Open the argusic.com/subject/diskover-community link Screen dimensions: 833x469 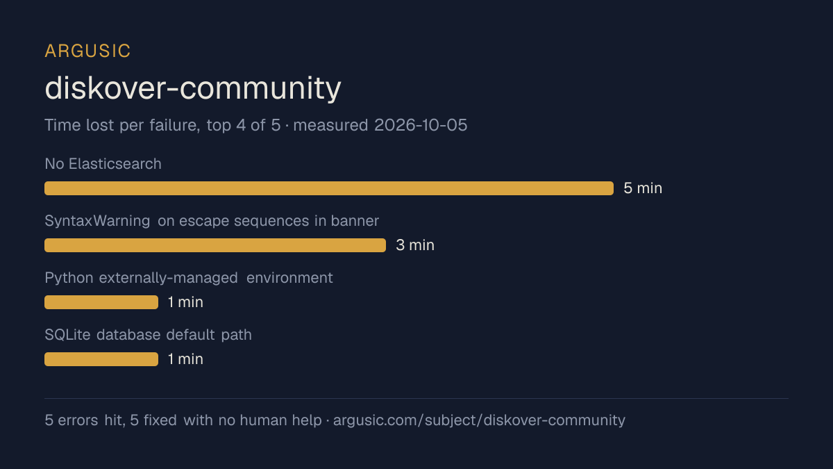coord(479,420)
